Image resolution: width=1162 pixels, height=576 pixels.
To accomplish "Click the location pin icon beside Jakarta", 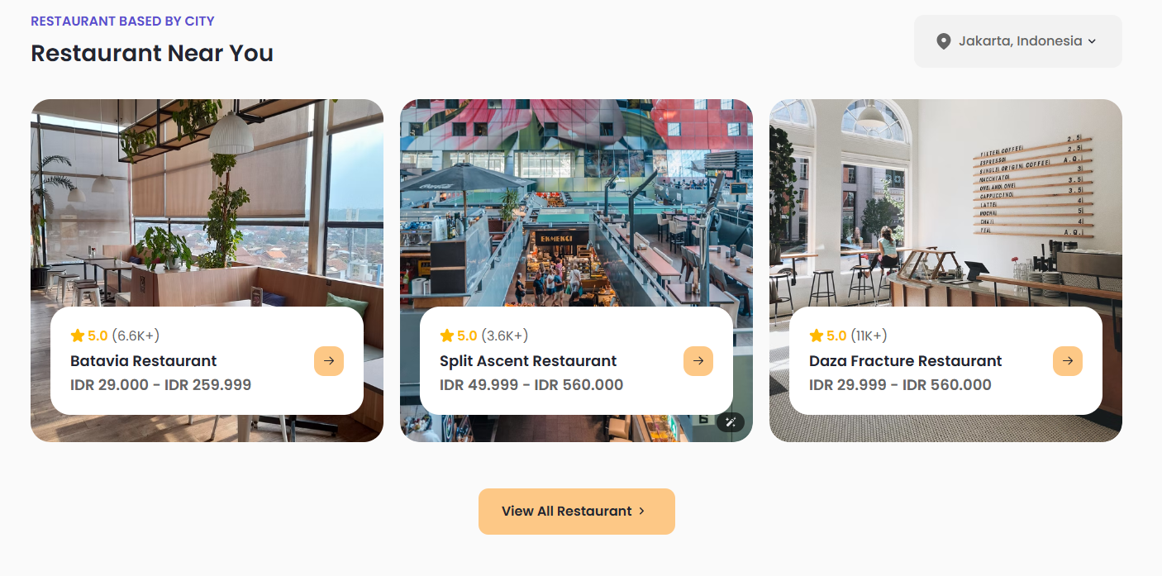I will (x=944, y=41).
